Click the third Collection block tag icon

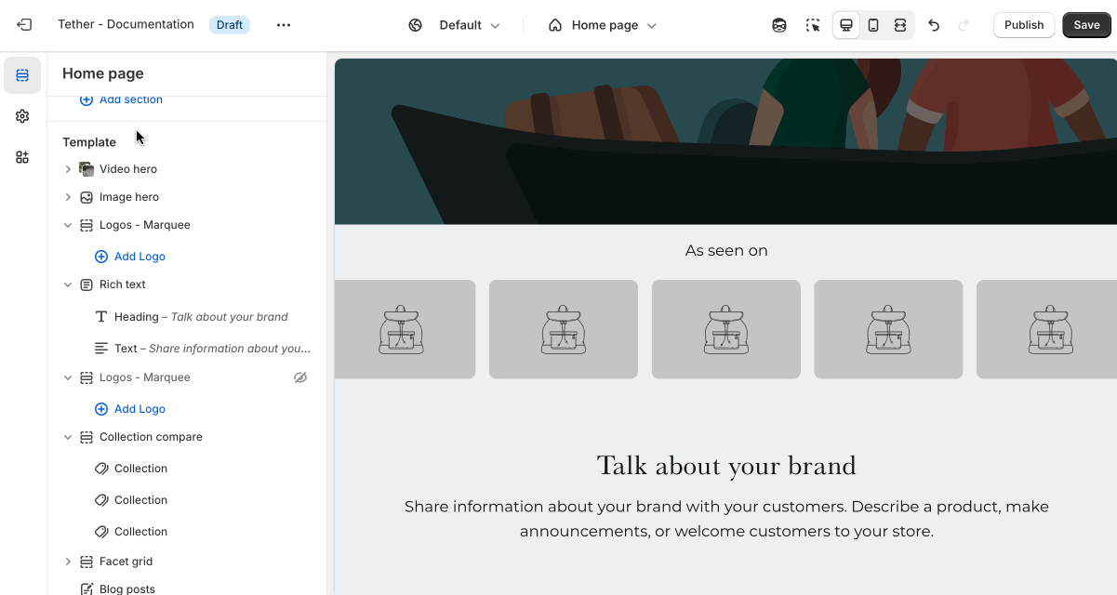101,532
